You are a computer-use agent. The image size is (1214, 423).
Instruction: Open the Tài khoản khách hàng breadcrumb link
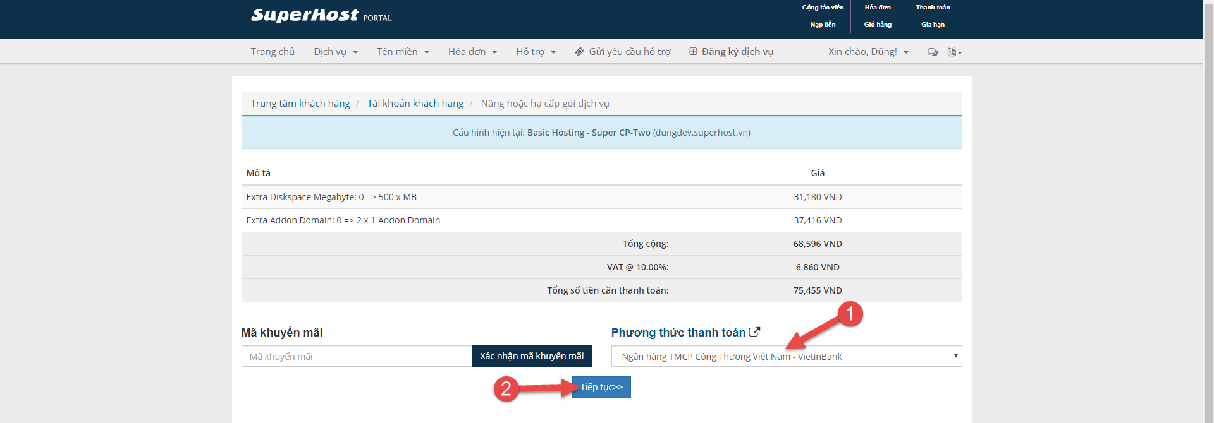[x=415, y=104]
